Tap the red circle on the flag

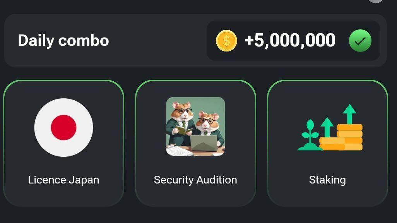click(63, 127)
